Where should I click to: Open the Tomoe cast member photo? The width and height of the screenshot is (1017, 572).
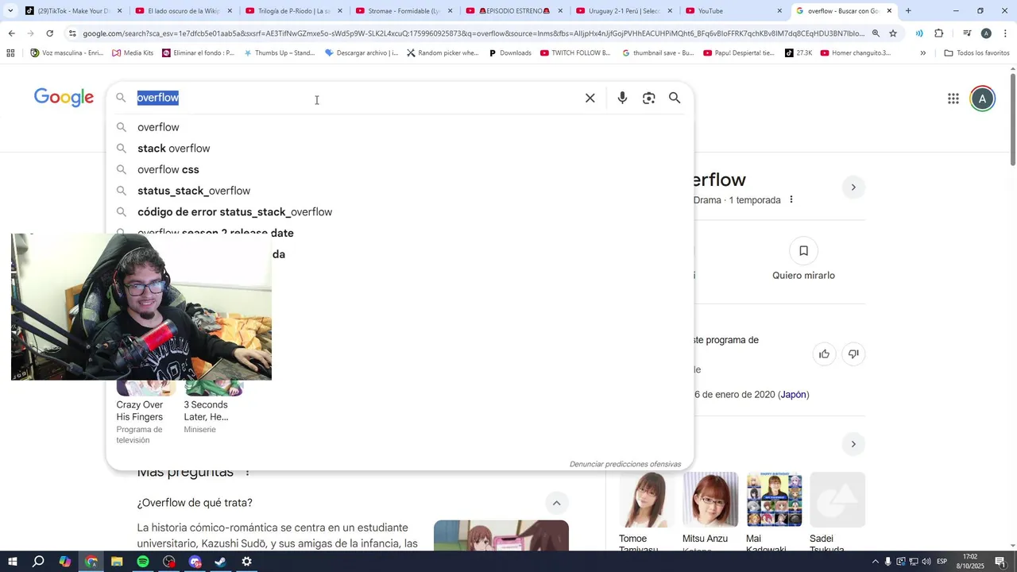click(x=647, y=500)
